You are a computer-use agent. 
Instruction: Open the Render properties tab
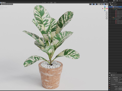[110, 78]
